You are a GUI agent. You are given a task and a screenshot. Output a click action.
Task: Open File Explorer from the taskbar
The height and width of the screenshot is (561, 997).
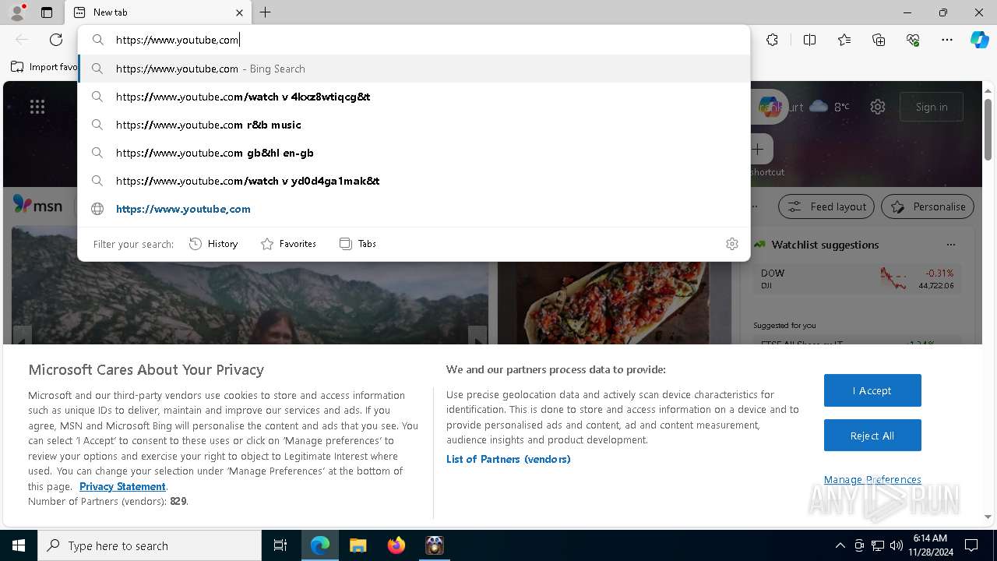click(x=358, y=545)
